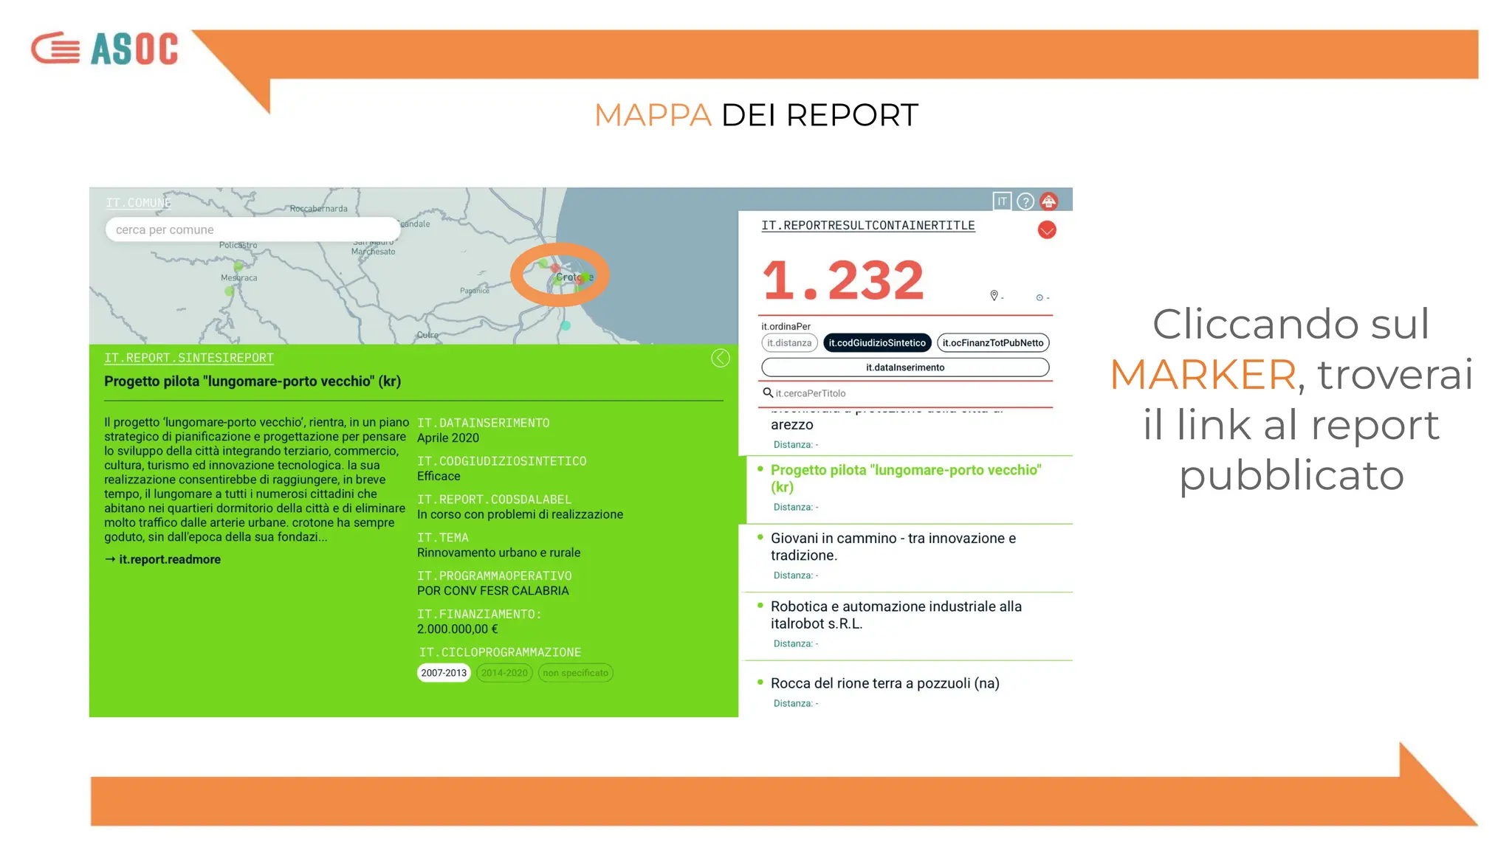Screen dimensions: 1512x850
Task: Click the MAPPA DEI REPORT slide title
Action: click(x=756, y=115)
